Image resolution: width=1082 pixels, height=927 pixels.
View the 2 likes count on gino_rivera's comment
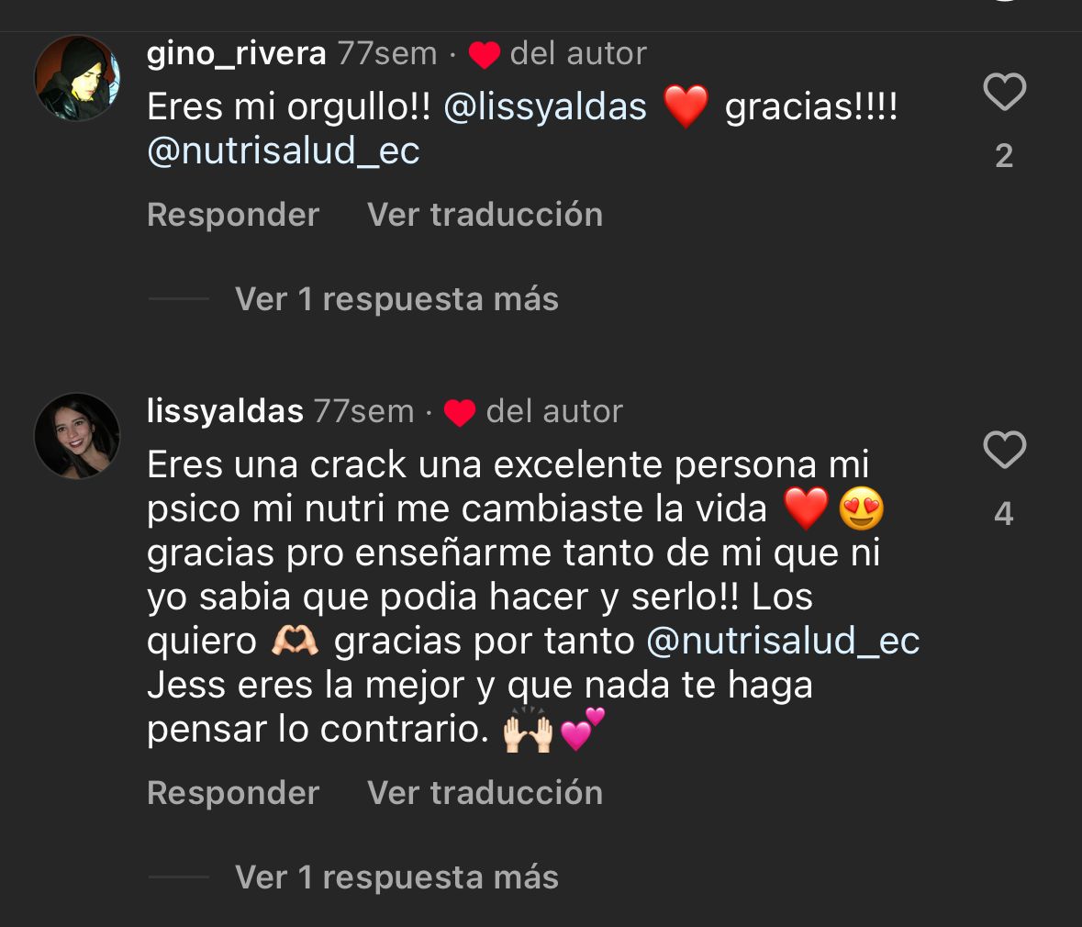click(1004, 156)
